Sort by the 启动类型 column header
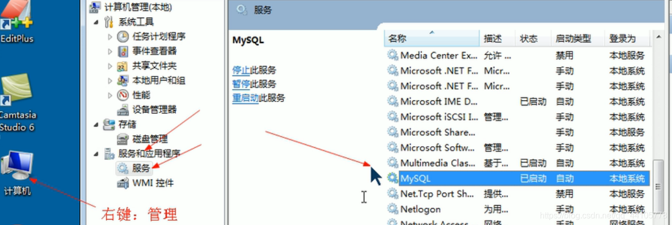 point(577,39)
